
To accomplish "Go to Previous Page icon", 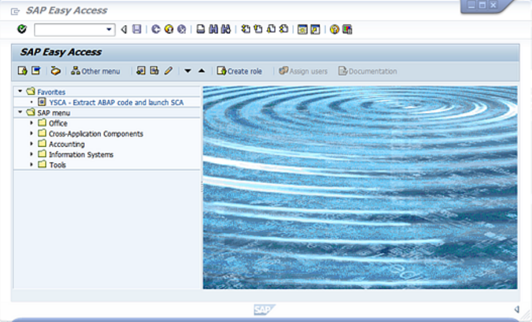I will click(258, 29).
